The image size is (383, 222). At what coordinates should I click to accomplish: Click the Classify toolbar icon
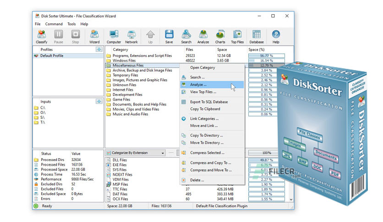tap(42, 37)
